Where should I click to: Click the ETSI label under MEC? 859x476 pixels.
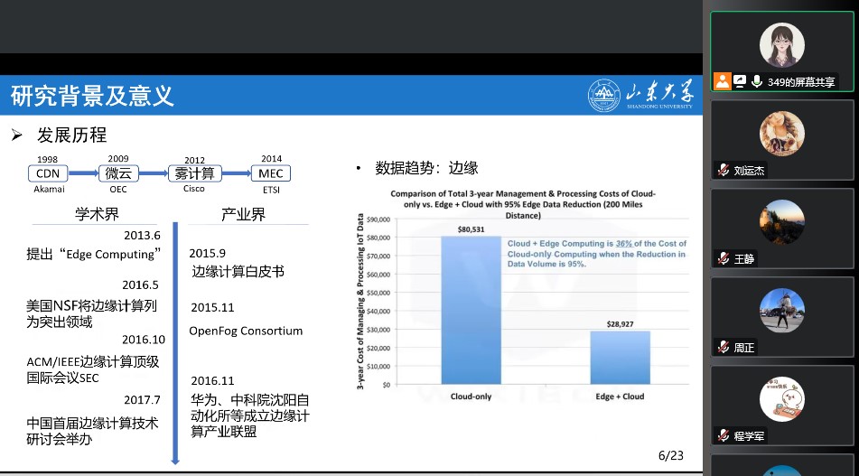point(271,190)
